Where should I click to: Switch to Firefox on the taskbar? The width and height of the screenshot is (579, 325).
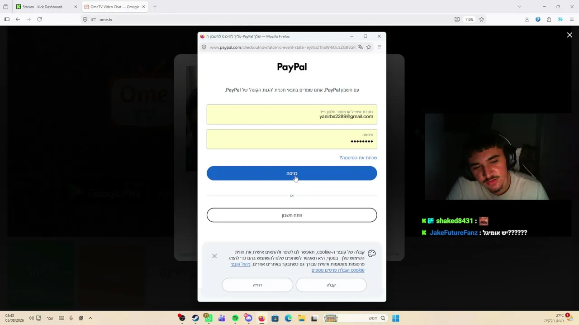261,318
